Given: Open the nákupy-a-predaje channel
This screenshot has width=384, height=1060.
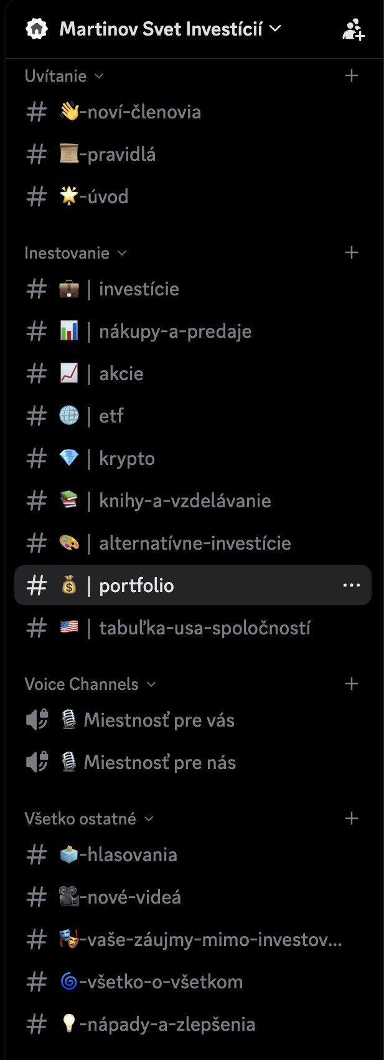Looking at the screenshot, I should [175, 332].
